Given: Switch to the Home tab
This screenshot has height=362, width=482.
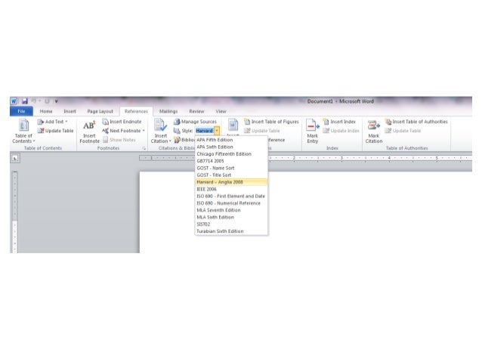Looking at the screenshot, I should 46,111.
